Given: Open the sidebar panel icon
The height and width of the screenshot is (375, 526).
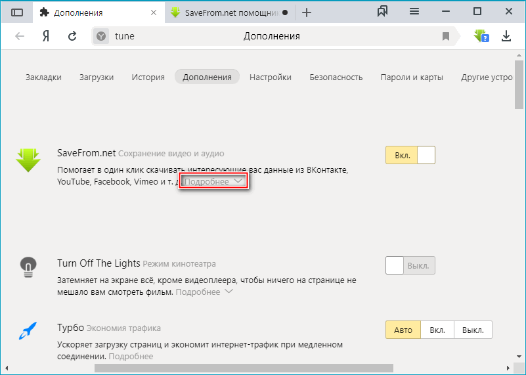Looking at the screenshot, I should coord(17,12).
